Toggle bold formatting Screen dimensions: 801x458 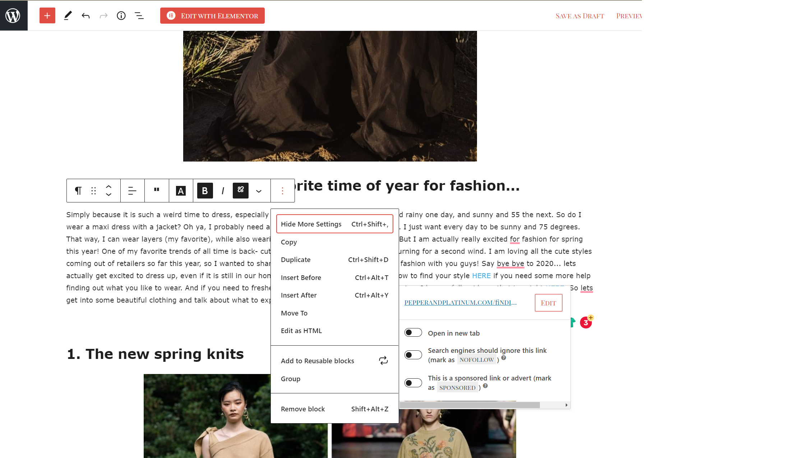point(205,191)
